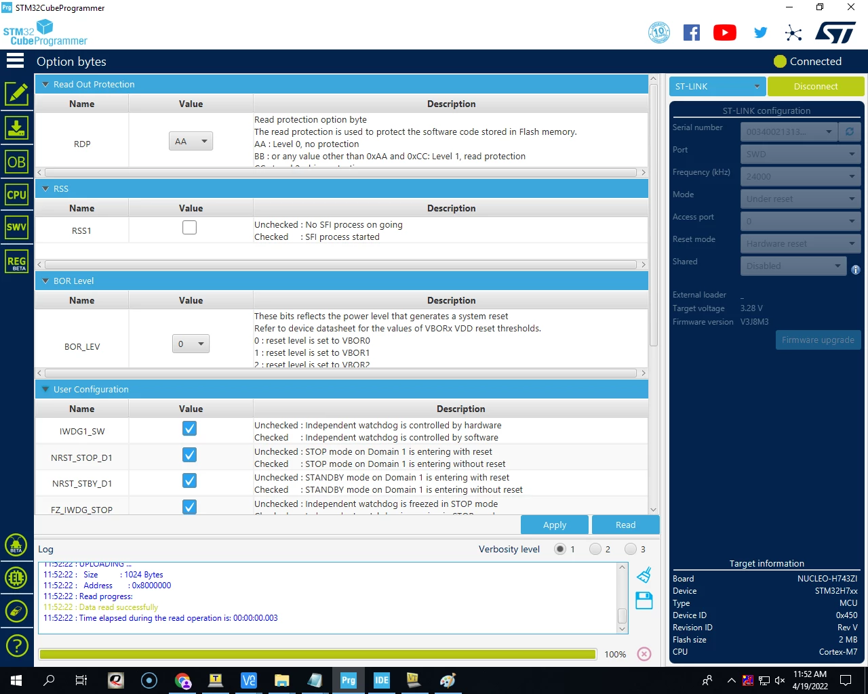Open Task View from the taskbar
868x694 pixels.
pos(81,680)
